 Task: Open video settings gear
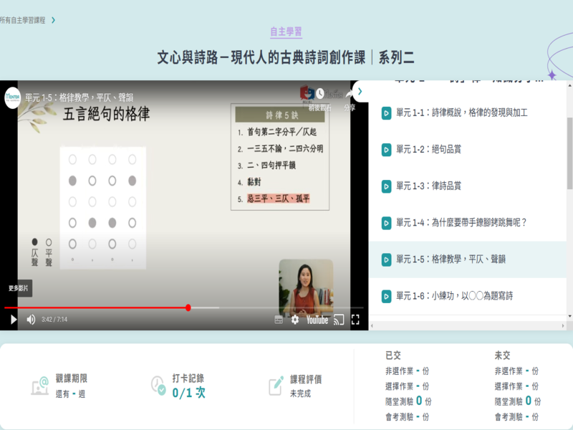click(295, 320)
